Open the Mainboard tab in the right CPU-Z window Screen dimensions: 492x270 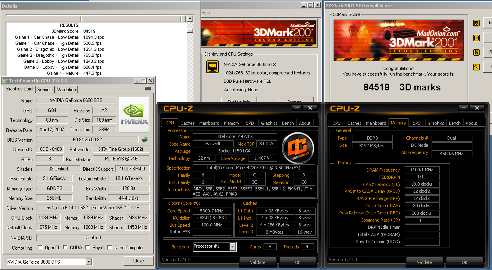(376, 123)
